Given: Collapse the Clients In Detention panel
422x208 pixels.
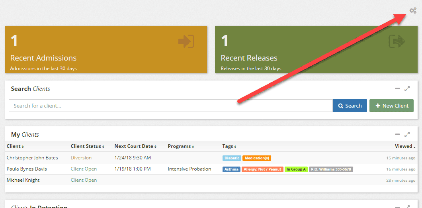Looking at the screenshot, I should (397, 207).
